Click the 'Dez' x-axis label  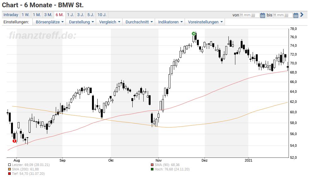(205, 160)
